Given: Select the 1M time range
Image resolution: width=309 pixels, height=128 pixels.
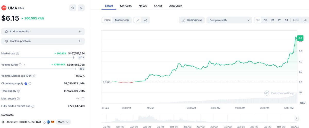Looking at the screenshot, I should coord(272,20).
